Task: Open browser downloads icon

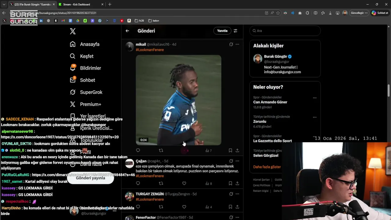Action: (x=330, y=13)
